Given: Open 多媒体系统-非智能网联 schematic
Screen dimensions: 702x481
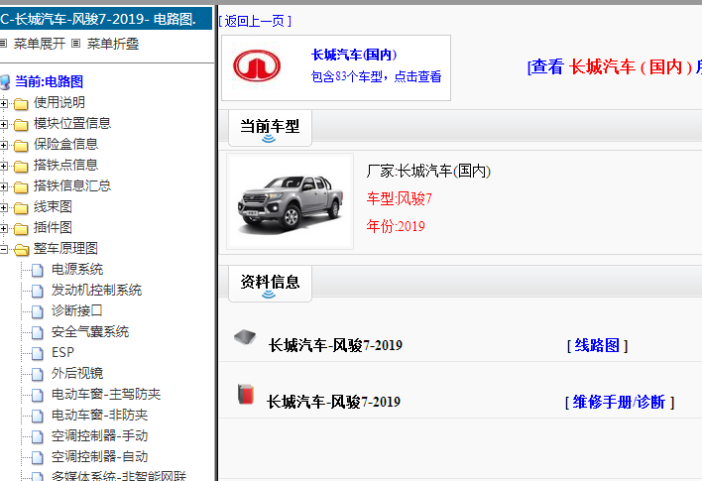Looking at the screenshot, I should coord(119,476).
